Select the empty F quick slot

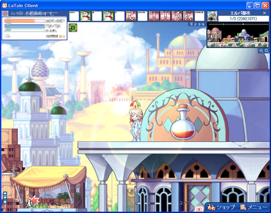119,16
